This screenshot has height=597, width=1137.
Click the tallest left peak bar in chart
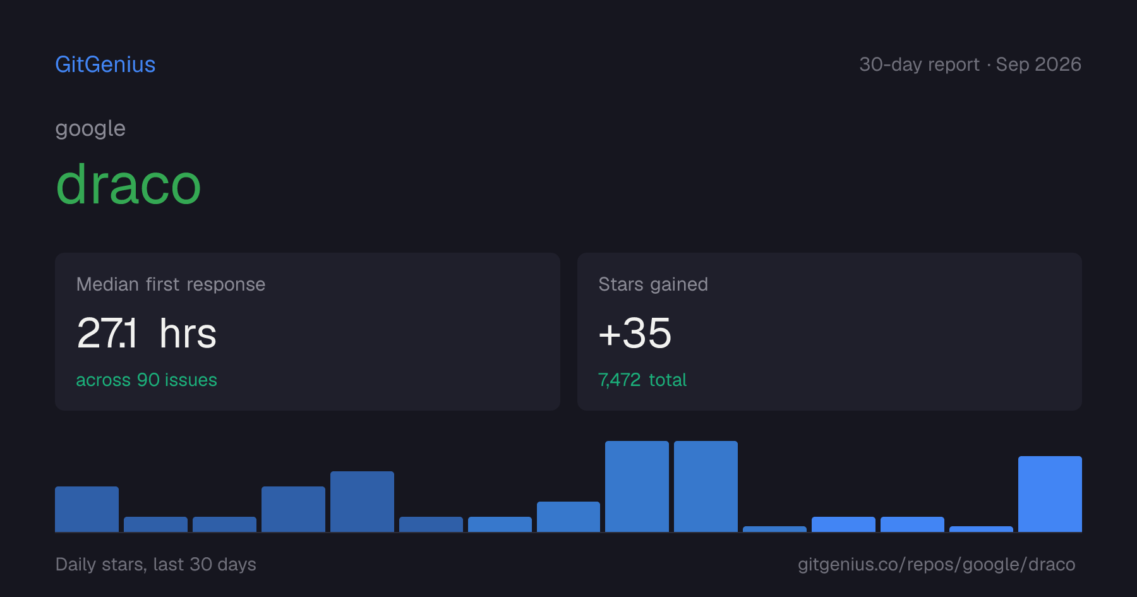[637, 486]
